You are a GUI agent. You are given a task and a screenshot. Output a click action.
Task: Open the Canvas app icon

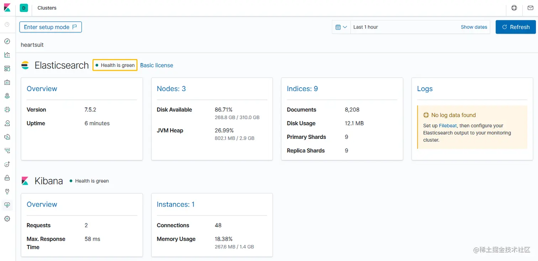7,82
